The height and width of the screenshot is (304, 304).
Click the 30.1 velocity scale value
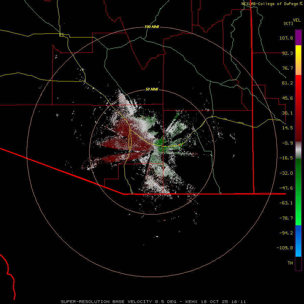pyautogui.click(x=287, y=113)
